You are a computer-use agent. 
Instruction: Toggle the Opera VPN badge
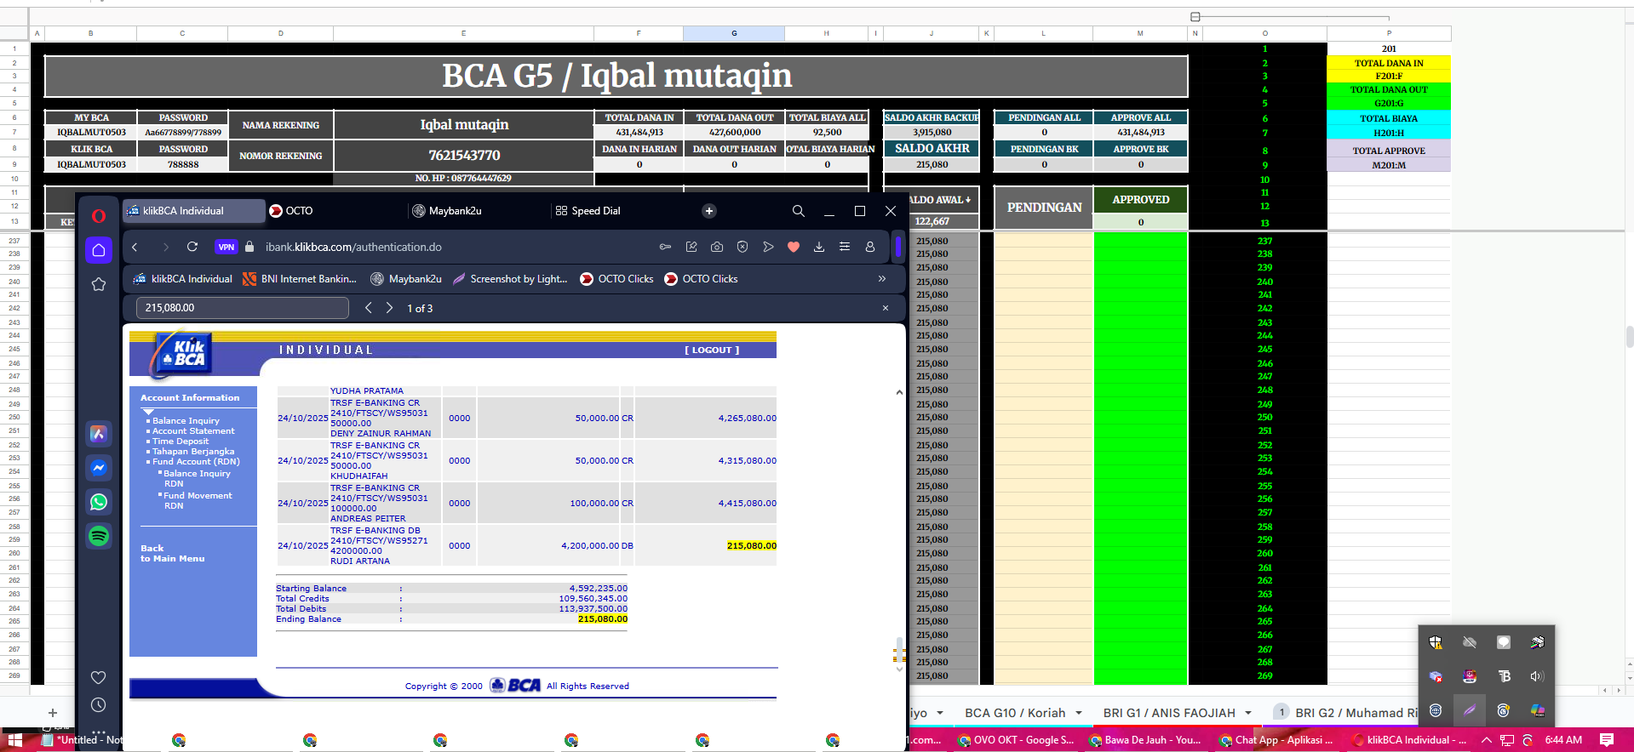226,247
